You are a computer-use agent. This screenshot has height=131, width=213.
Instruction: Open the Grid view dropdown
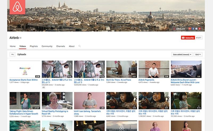click(198, 54)
